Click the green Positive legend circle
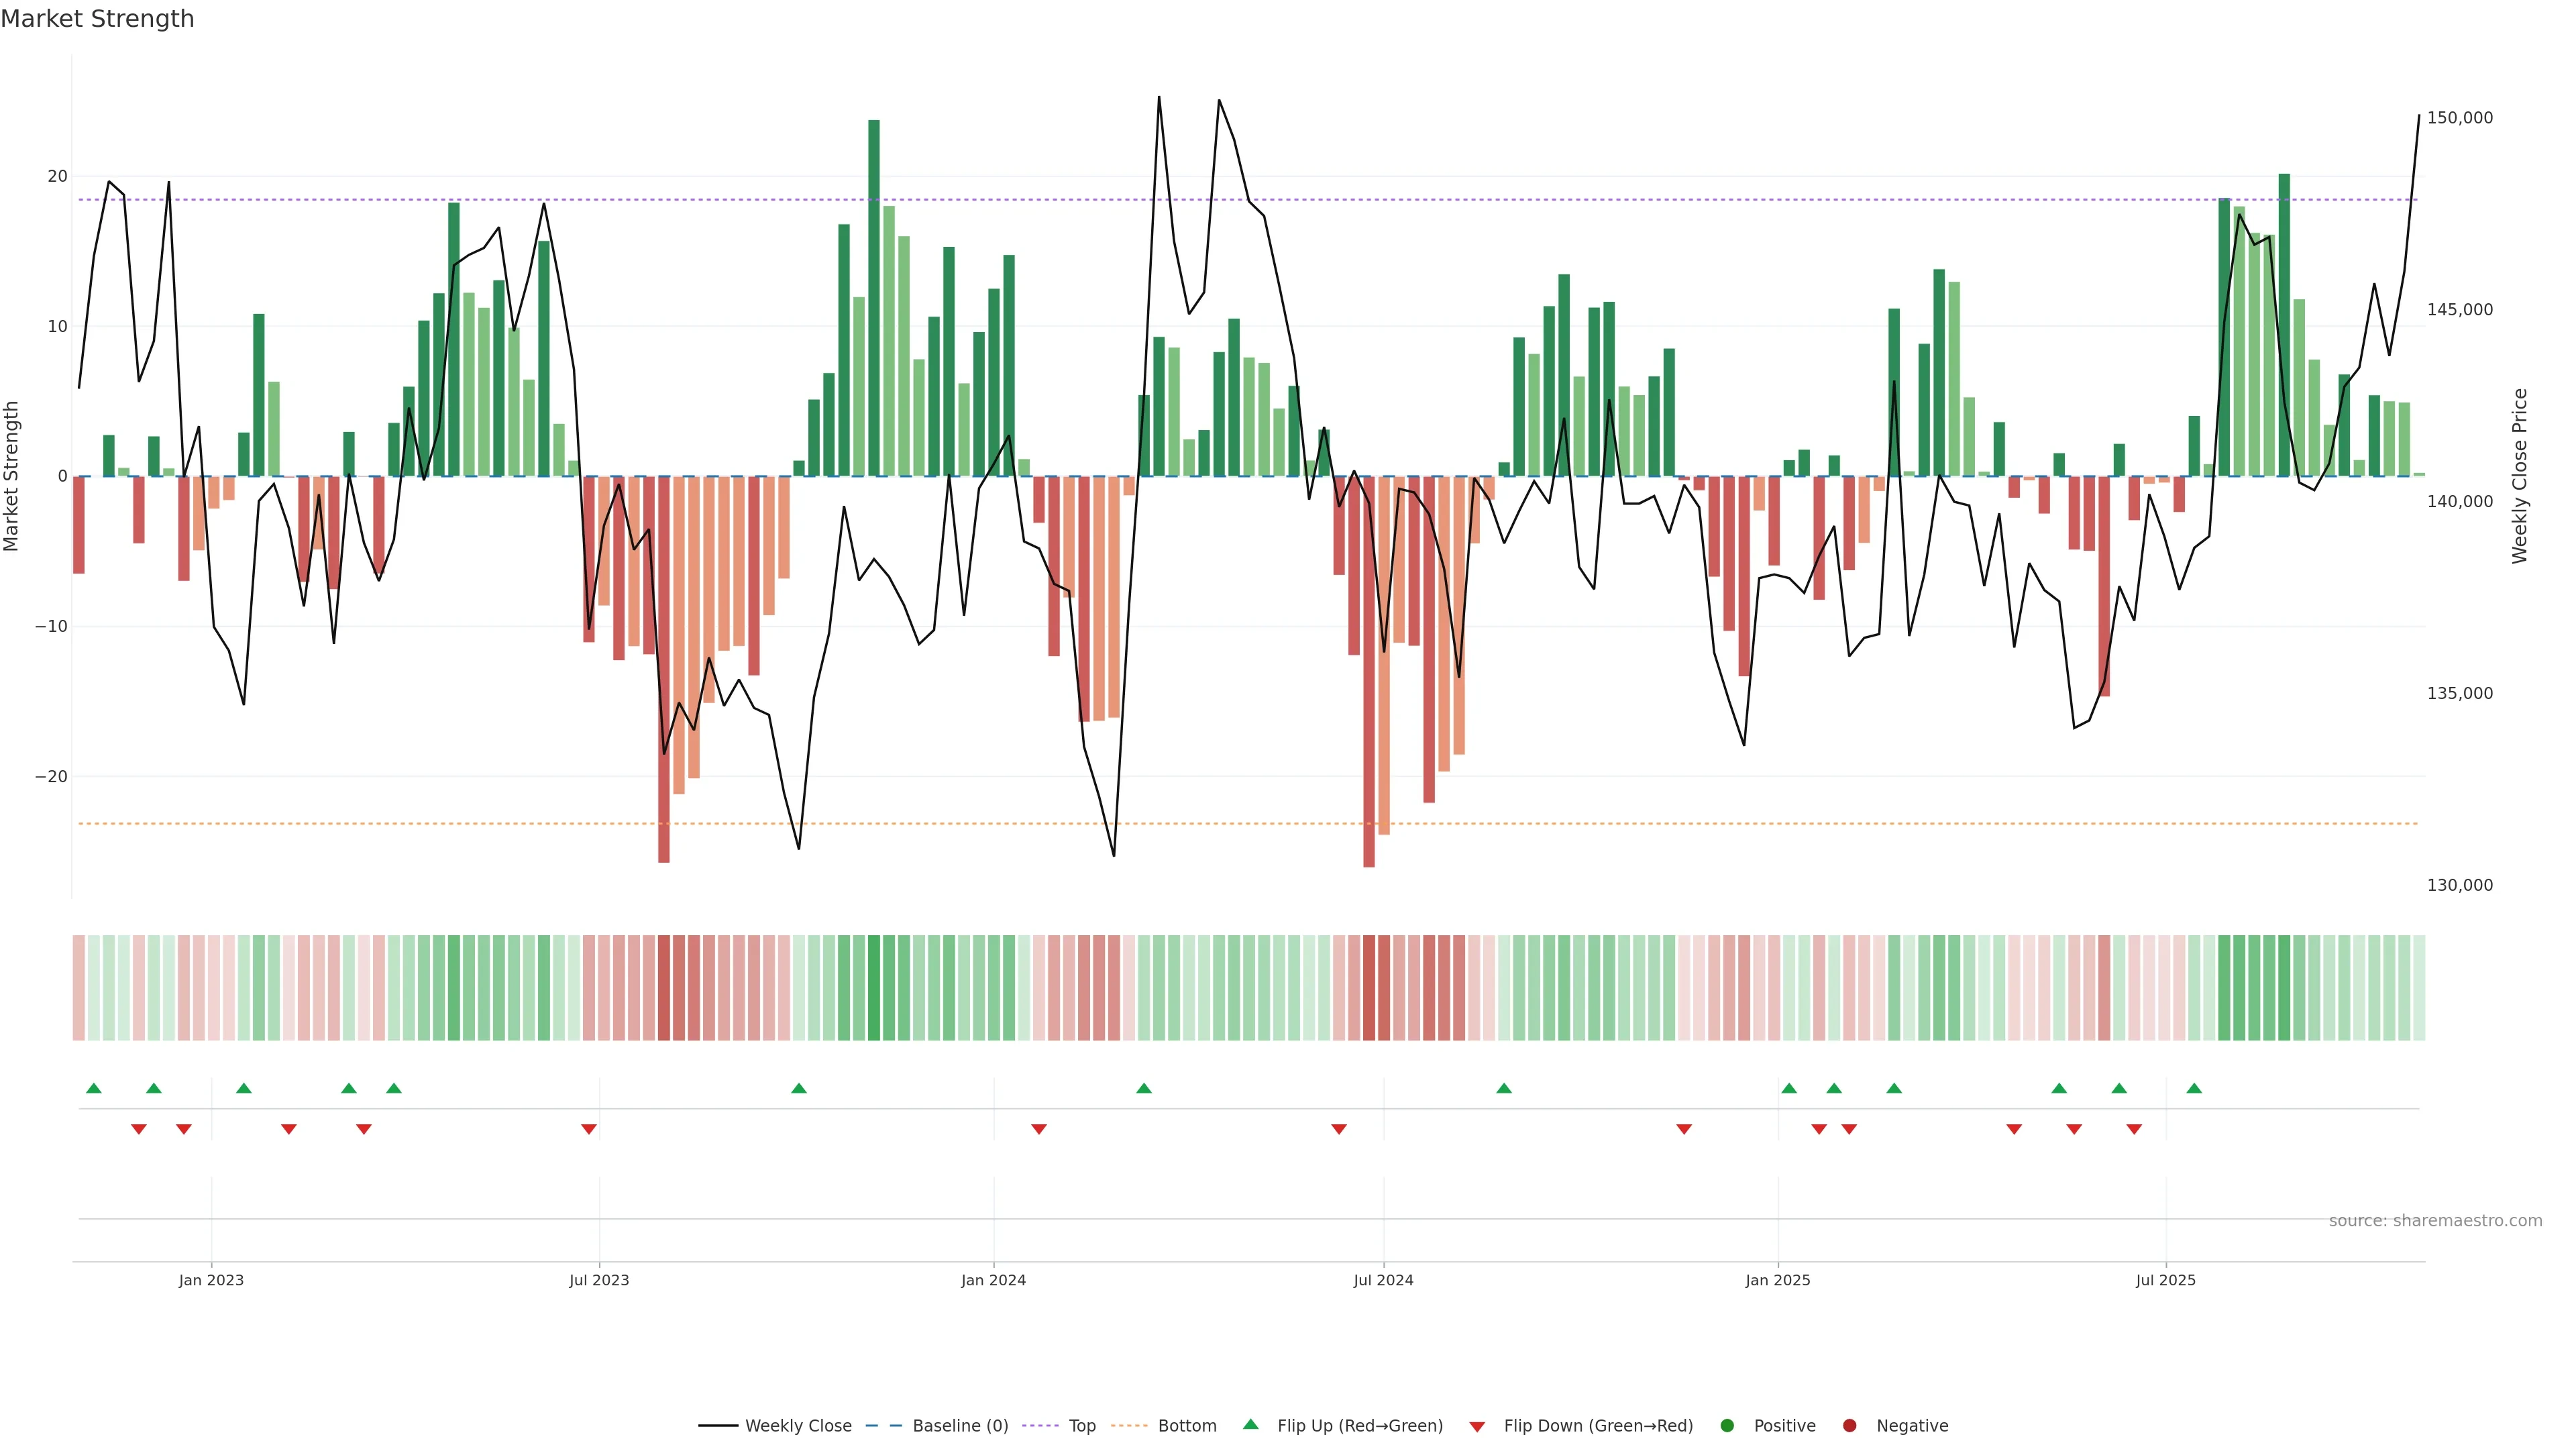 point(1727,1426)
